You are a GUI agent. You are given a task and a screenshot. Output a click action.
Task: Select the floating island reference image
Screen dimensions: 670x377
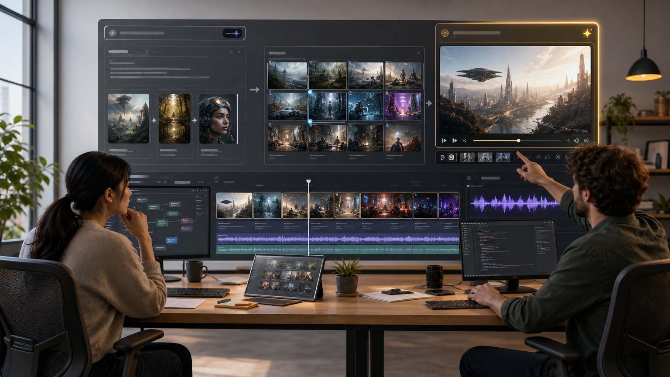tap(129, 119)
